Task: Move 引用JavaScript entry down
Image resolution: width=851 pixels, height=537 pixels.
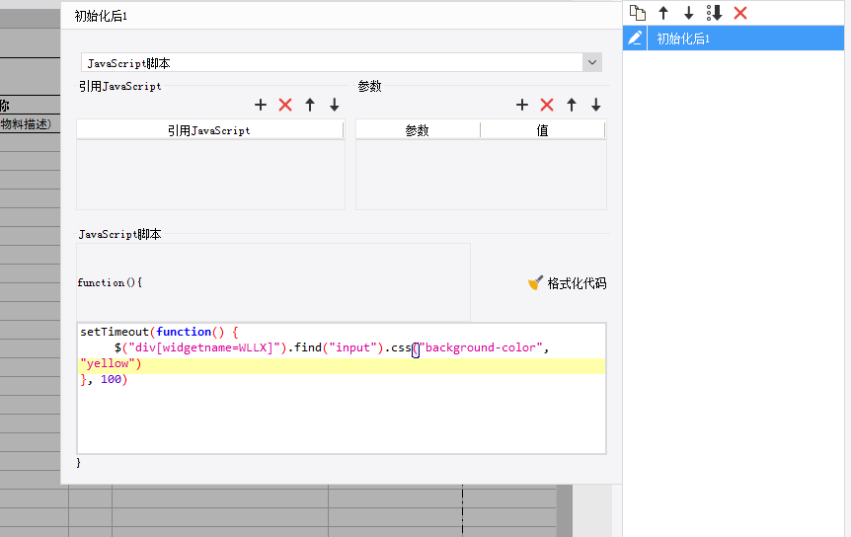Action: (x=335, y=105)
